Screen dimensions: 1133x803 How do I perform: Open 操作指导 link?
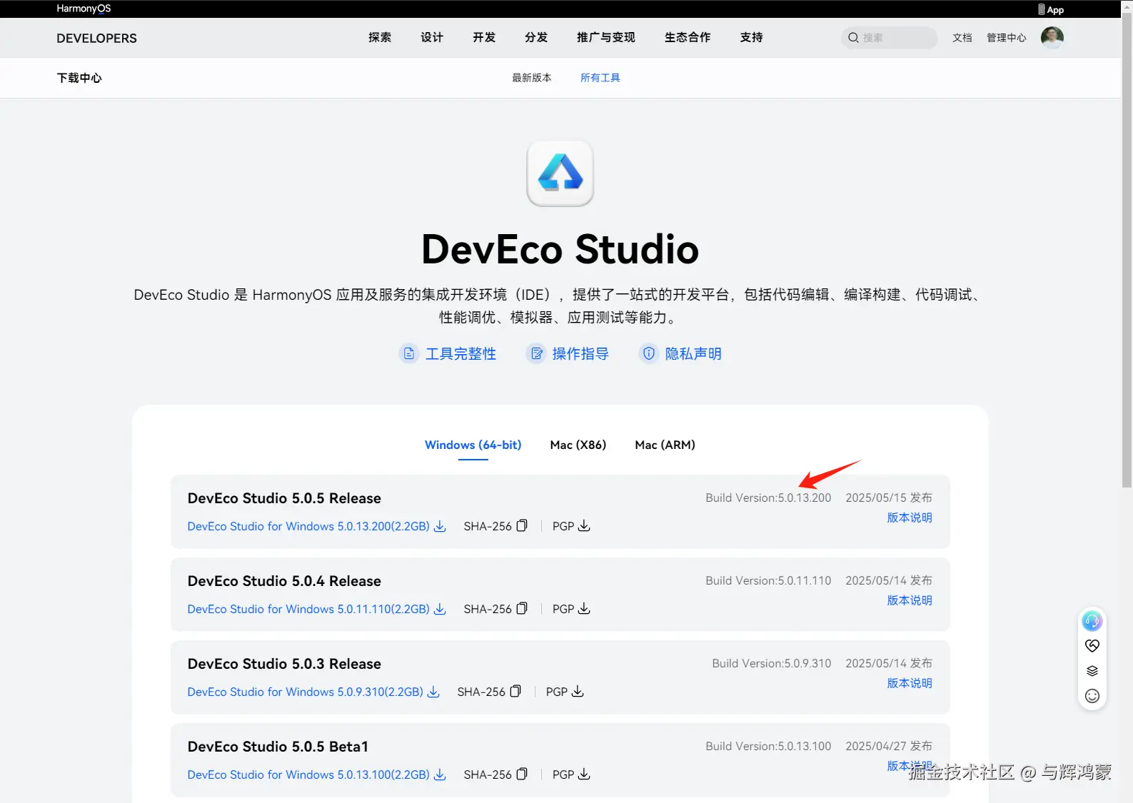point(580,353)
